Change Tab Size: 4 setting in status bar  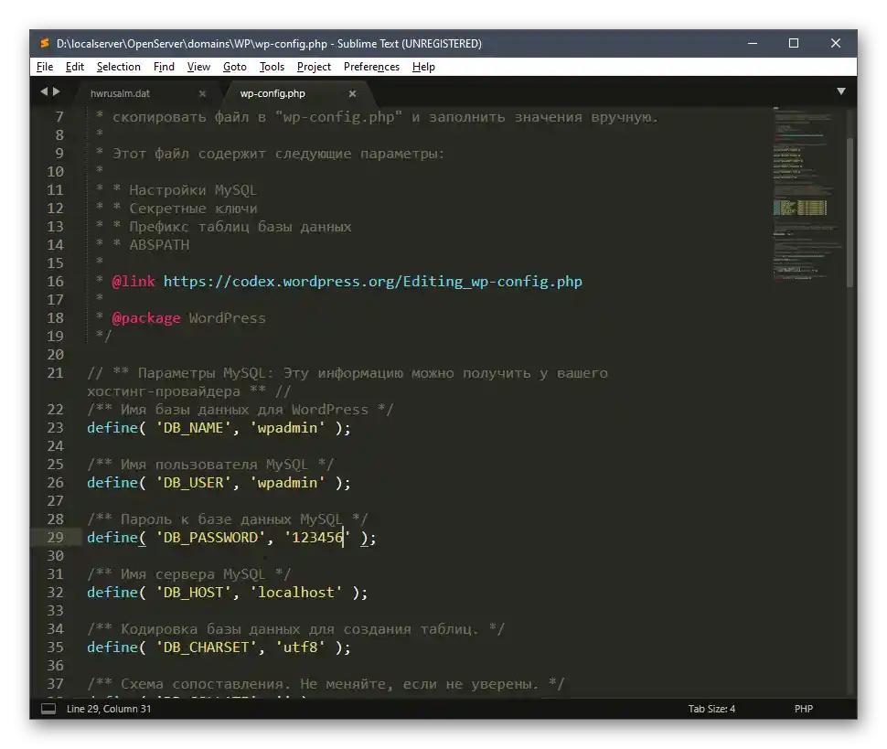(x=711, y=709)
